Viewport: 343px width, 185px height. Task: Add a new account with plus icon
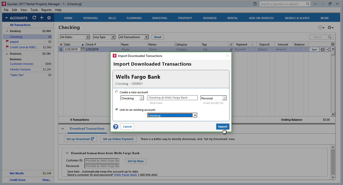point(42,18)
